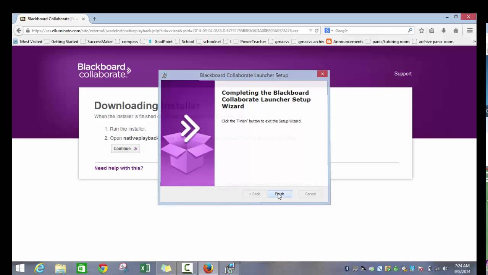Click the site identity padlock icon
The height and width of the screenshot is (275, 488).
[27, 31]
